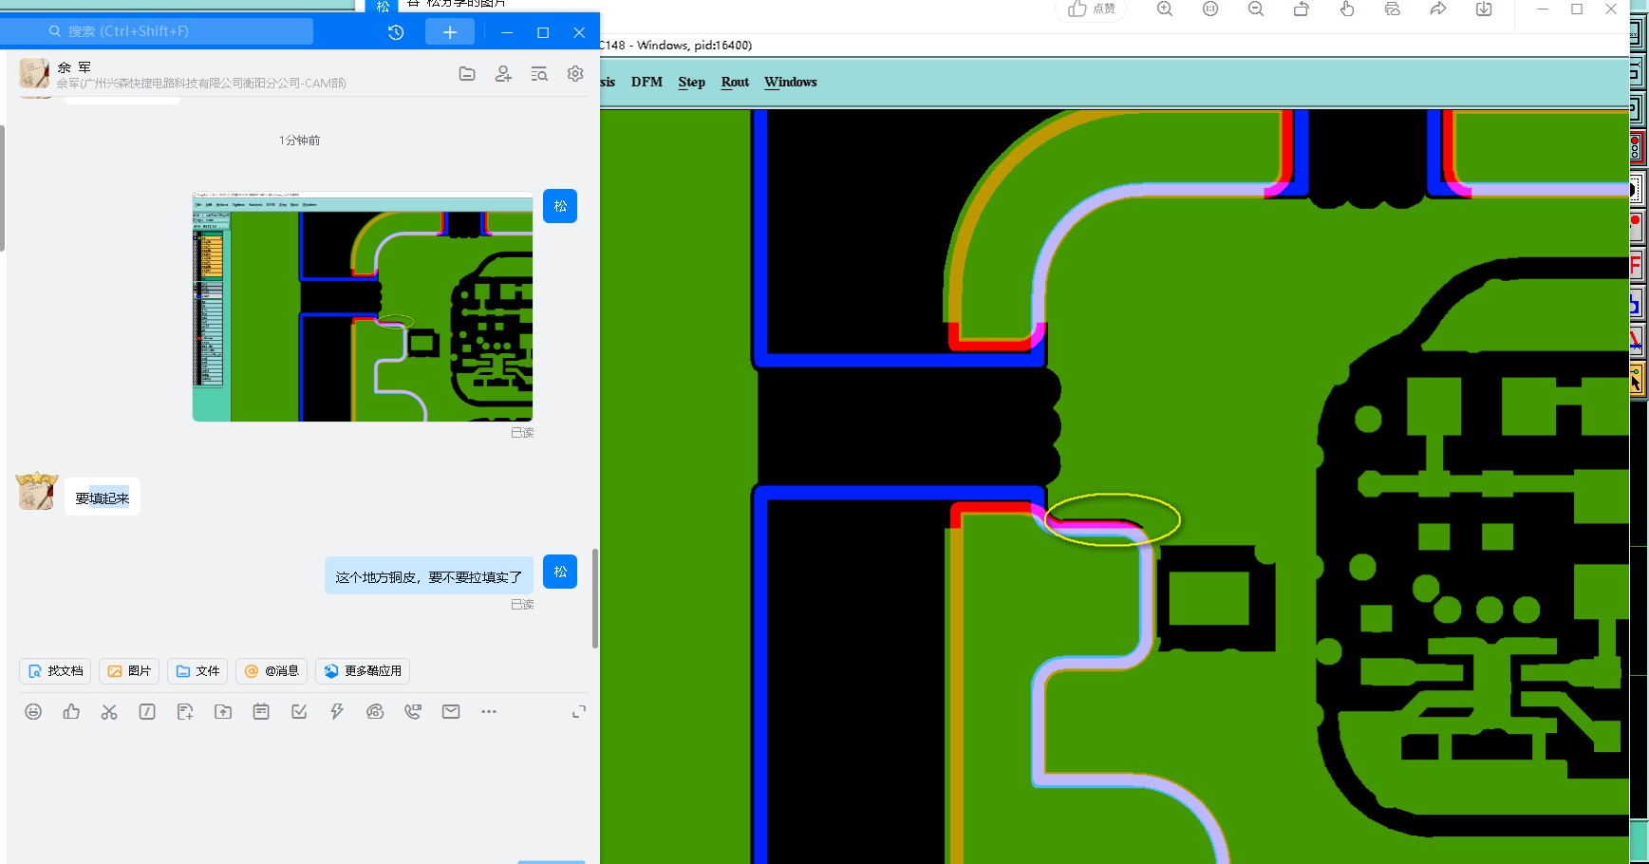1649x864 pixels.
Task: Search the chat history icon
Action: pos(539,74)
